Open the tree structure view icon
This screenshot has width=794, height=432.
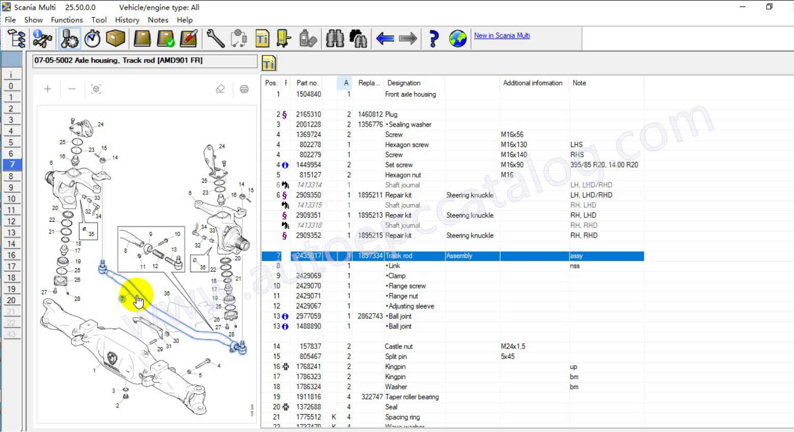tap(17, 39)
